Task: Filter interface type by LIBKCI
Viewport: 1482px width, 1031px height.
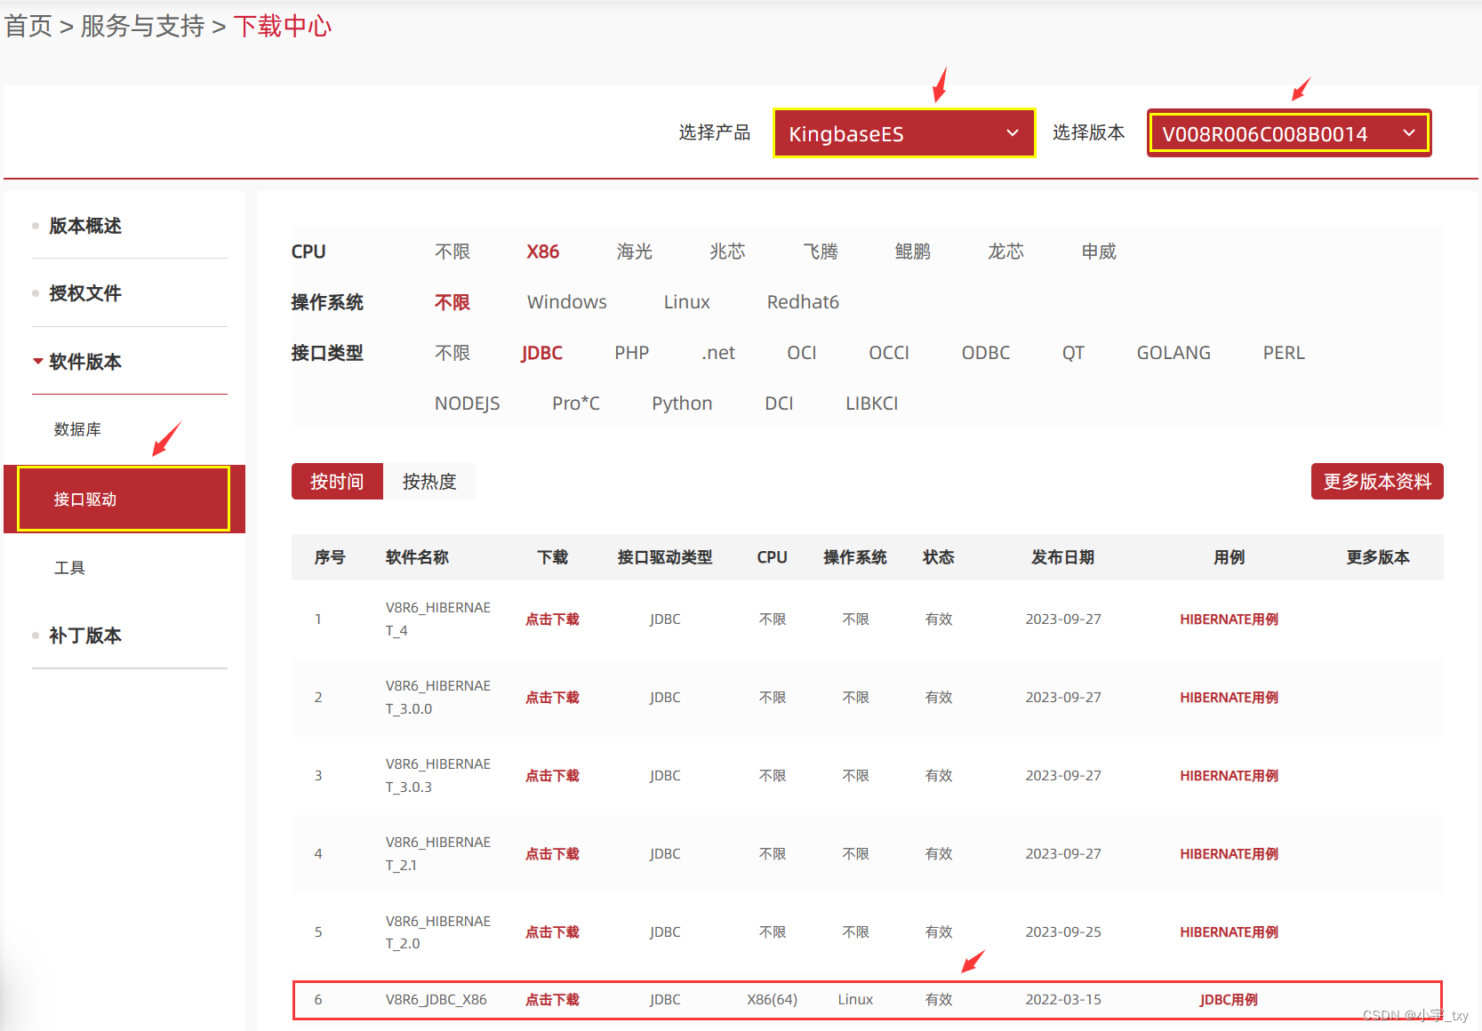Action: [872, 404]
